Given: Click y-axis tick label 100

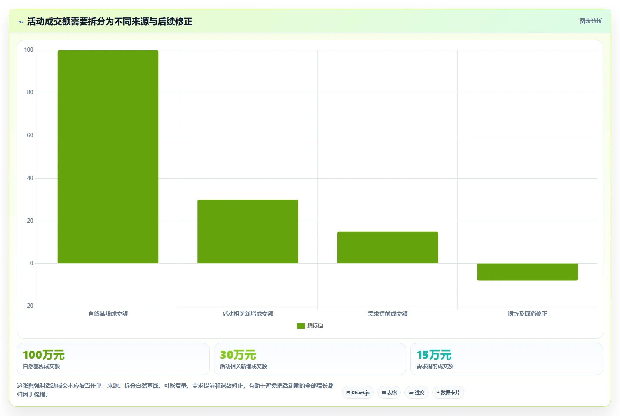Looking at the screenshot, I should [x=29, y=50].
